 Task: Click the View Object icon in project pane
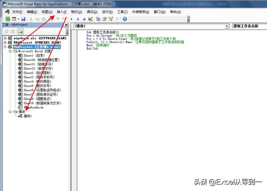13,31
